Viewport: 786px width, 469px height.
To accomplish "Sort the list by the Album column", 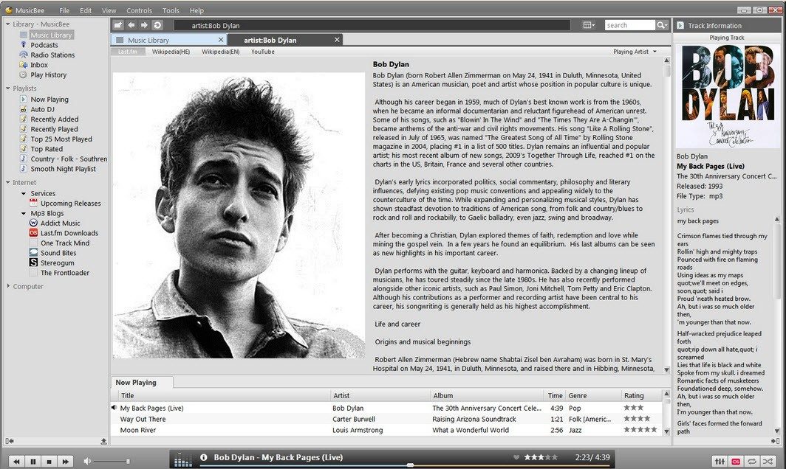I will click(x=487, y=395).
